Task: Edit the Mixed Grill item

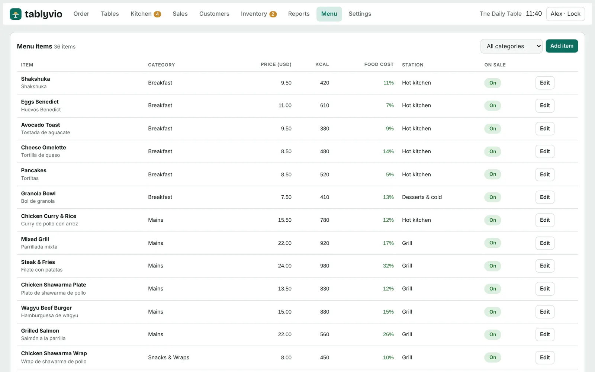Action: click(x=545, y=243)
